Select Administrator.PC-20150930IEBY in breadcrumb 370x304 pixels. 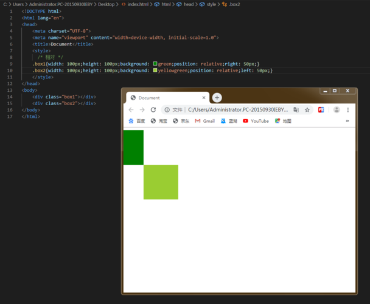[61, 4]
